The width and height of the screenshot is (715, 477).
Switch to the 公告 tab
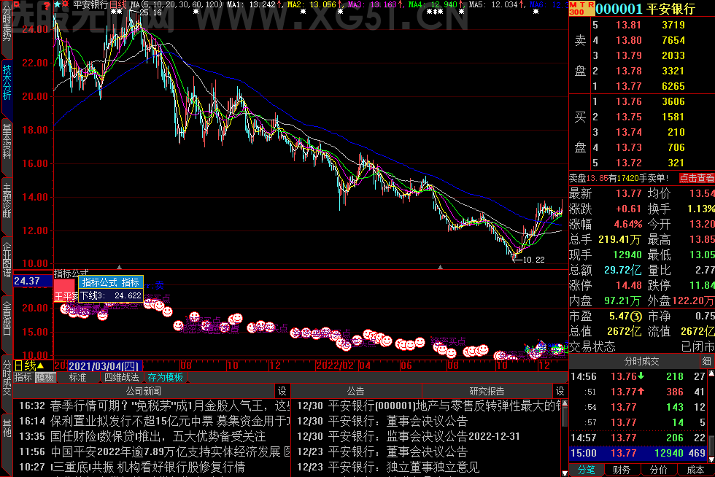click(x=356, y=391)
